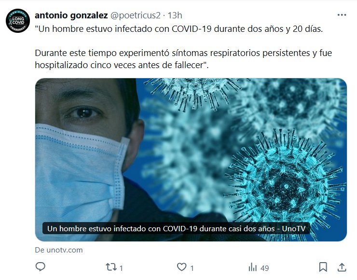Screen dimensions: 357x280
Task: Click the number next to the retweet icon
Action: point(121,268)
